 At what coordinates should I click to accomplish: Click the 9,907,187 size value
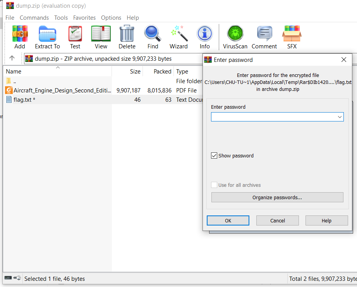pos(129,90)
